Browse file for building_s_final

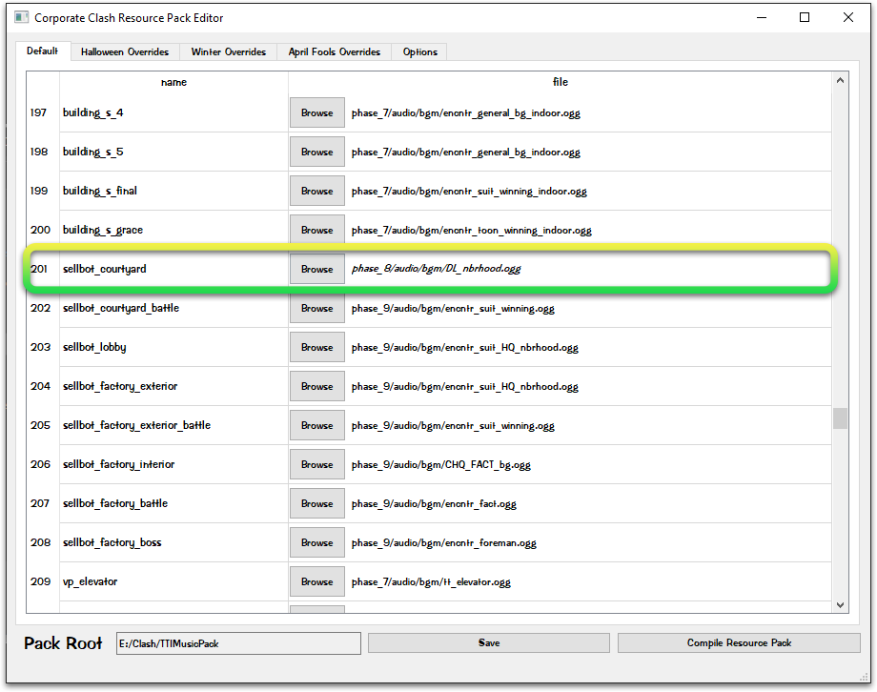coord(317,191)
